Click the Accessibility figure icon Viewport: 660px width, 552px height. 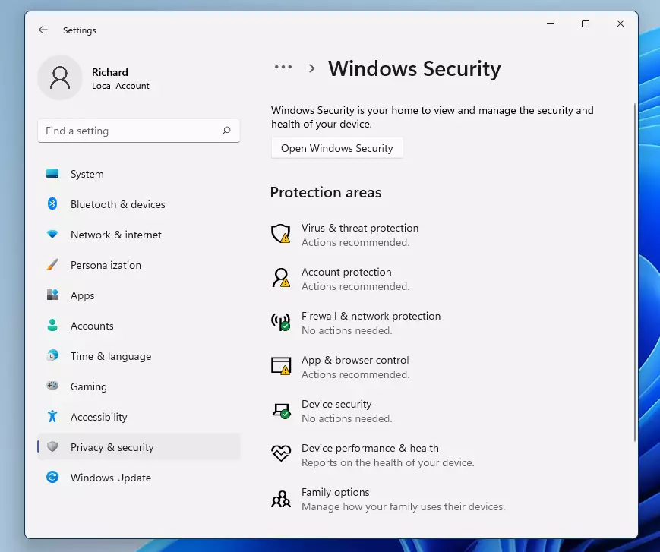pyautogui.click(x=52, y=416)
